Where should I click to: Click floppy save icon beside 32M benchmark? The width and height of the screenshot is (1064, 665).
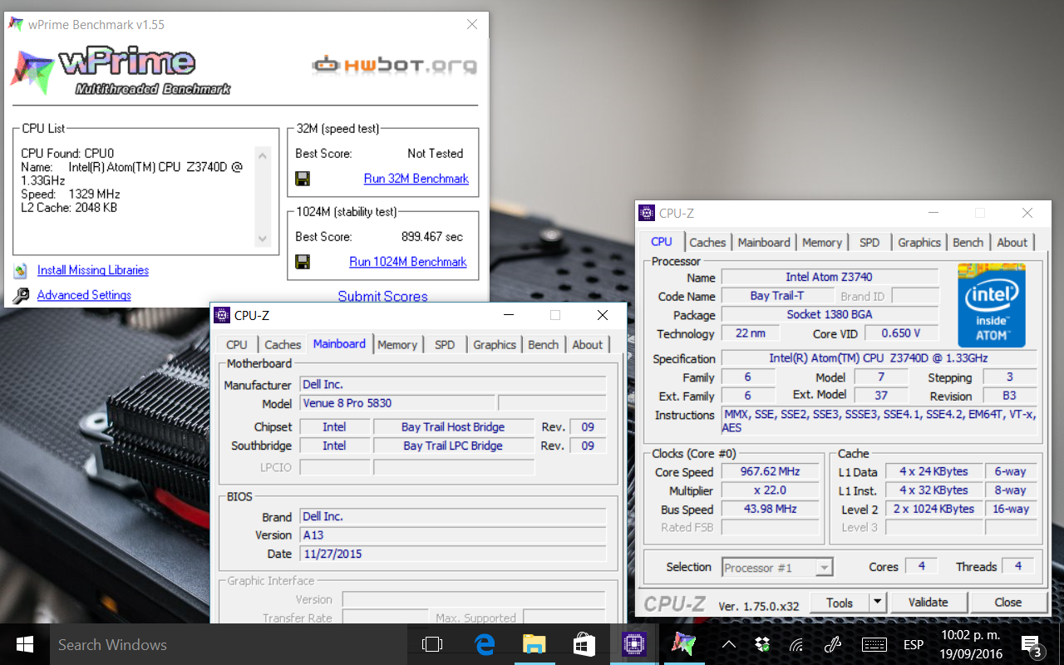tap(303, 179)
